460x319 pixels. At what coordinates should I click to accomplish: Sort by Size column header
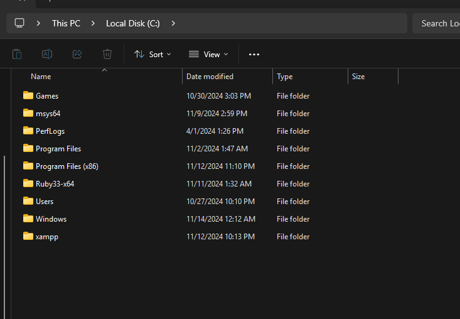point(358,77)
